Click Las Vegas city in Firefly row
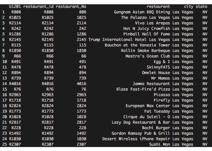 (x=183, y=100)
